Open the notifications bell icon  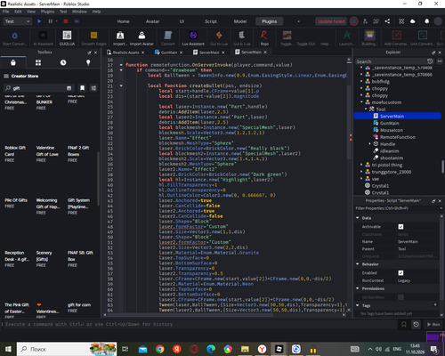[x=426, y=21]
